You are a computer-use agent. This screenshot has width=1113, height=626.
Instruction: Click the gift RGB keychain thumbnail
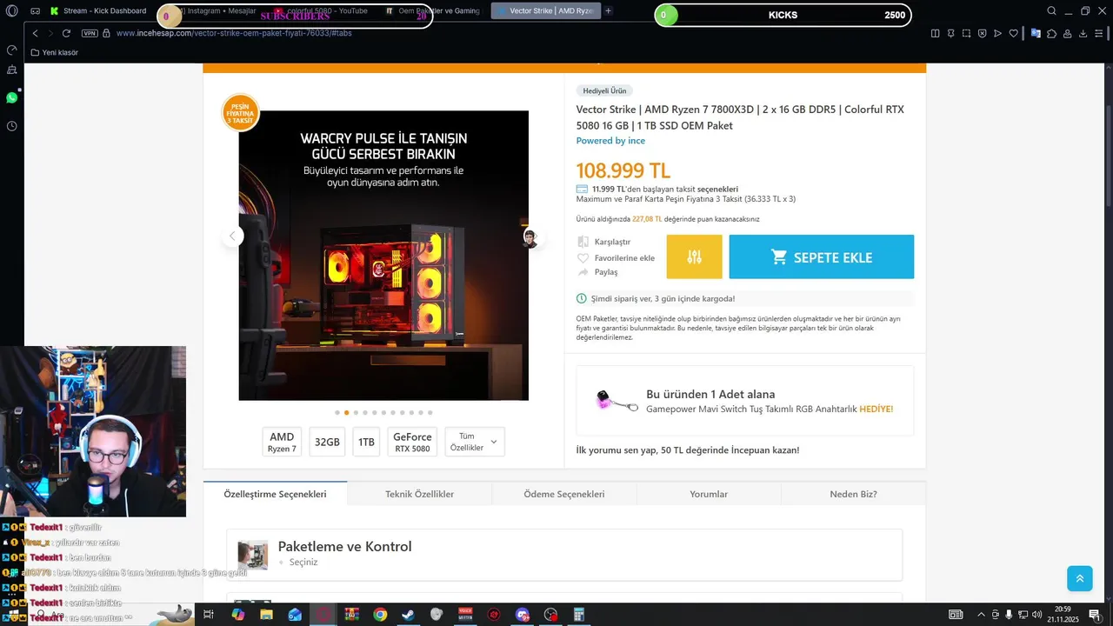pyautogui.click(x=616, y=402)
